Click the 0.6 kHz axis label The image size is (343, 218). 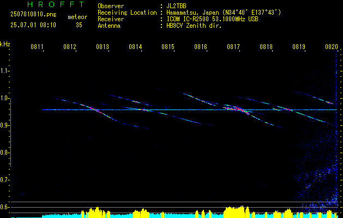pyautogui.click(x=4, y=207)
